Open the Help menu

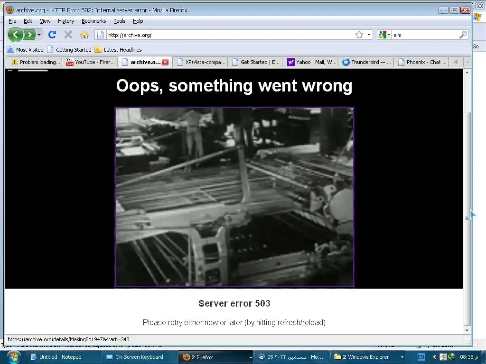tap(138, 21)
